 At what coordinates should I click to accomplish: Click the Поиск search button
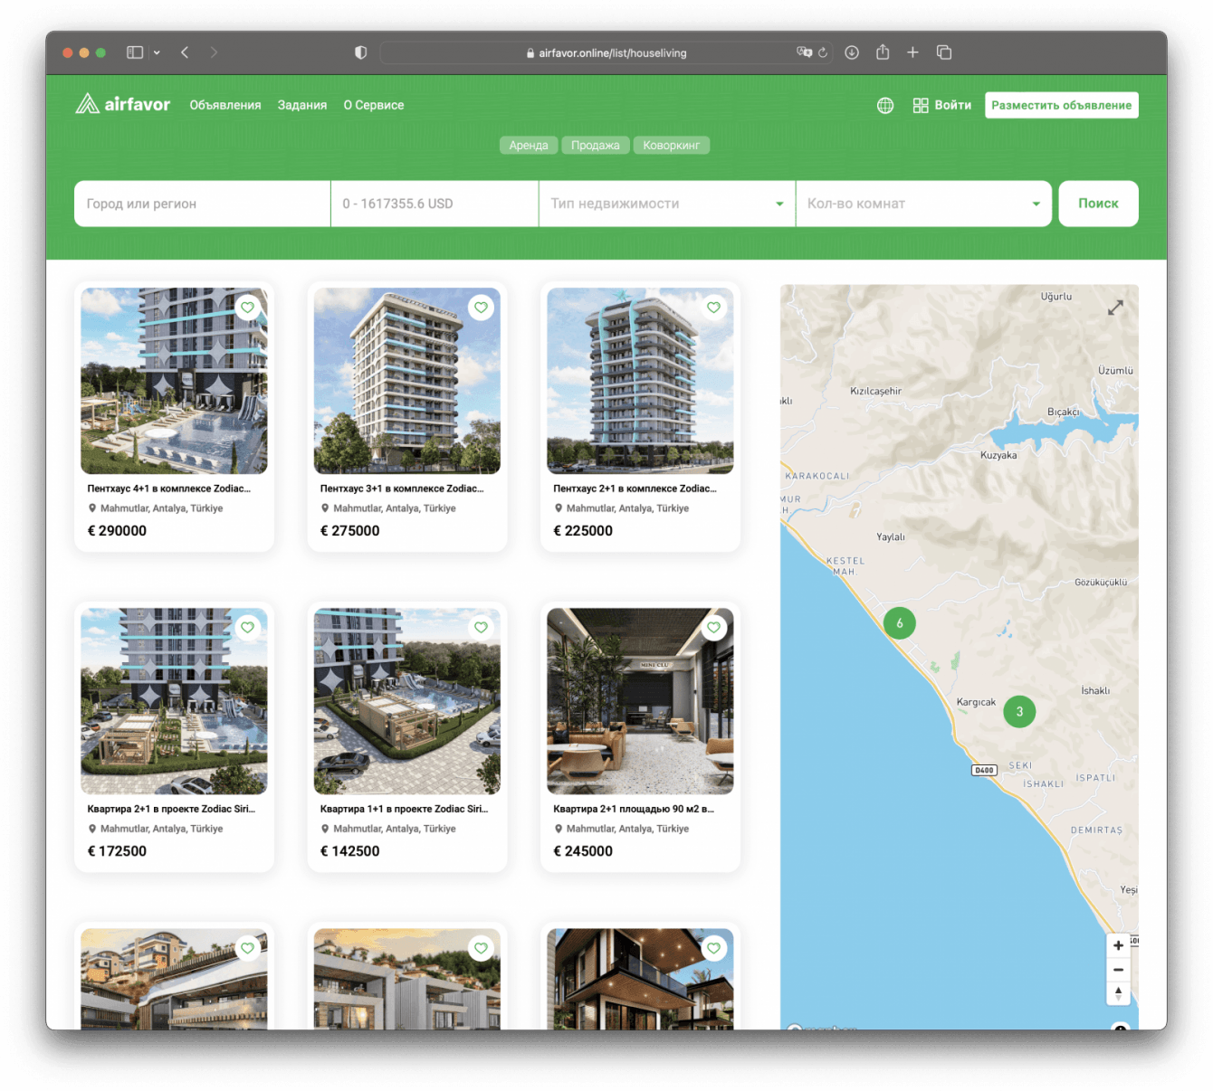point(1099,204)
